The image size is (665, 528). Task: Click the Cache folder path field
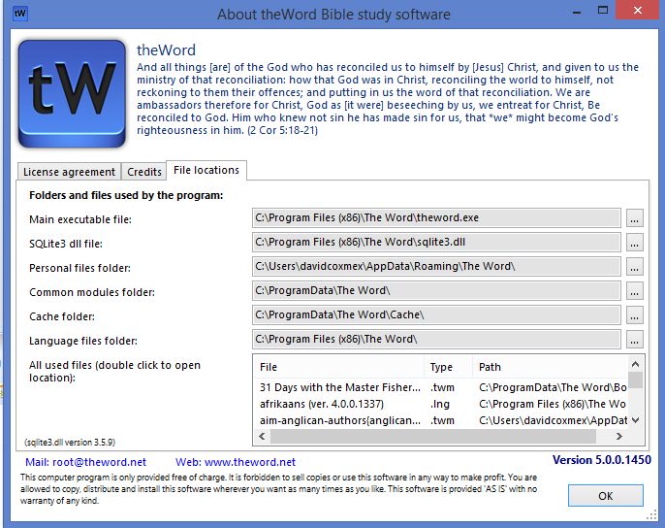pos(436,314)
